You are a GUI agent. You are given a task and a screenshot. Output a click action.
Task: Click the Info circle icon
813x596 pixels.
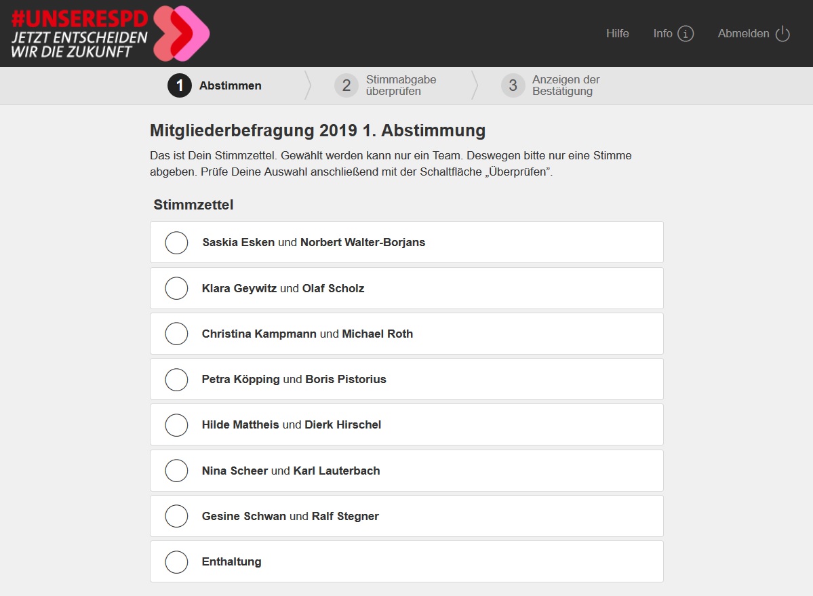point(686,34)
